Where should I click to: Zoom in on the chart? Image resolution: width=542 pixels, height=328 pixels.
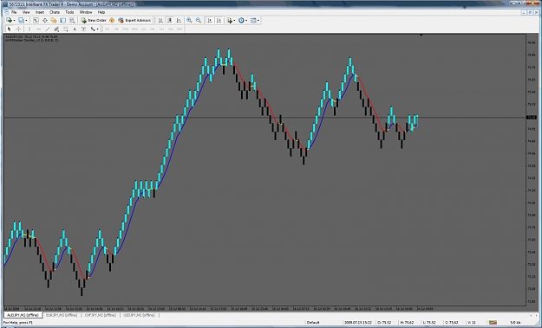click(x=189, y=21)
